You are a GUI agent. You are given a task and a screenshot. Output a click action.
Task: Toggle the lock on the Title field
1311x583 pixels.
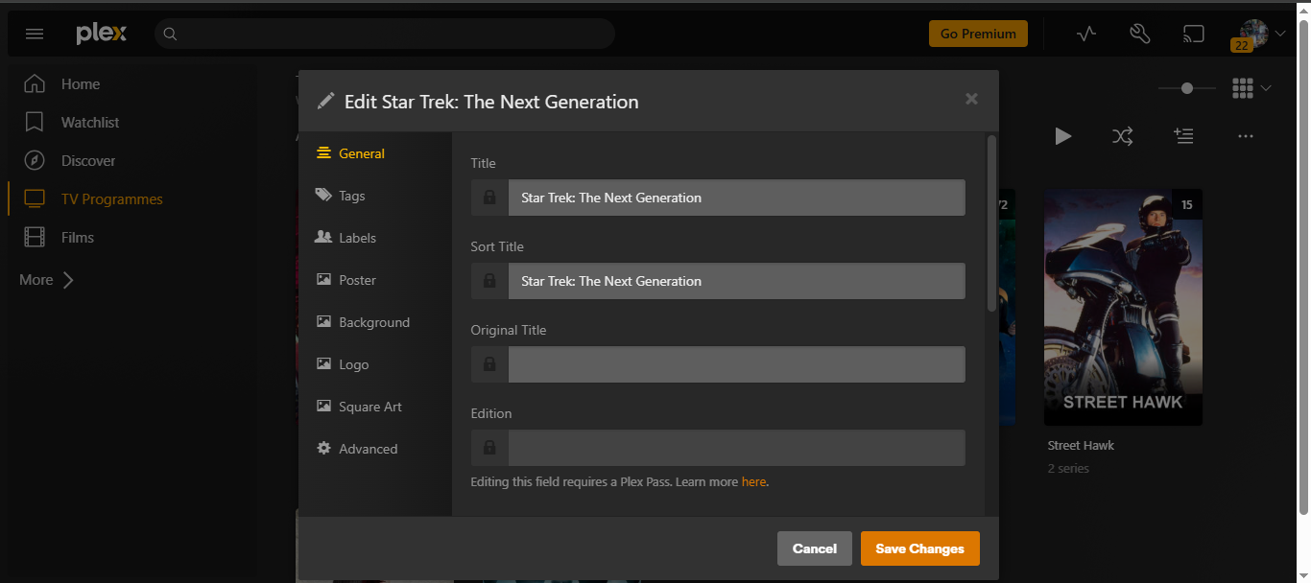coord(489,198)
